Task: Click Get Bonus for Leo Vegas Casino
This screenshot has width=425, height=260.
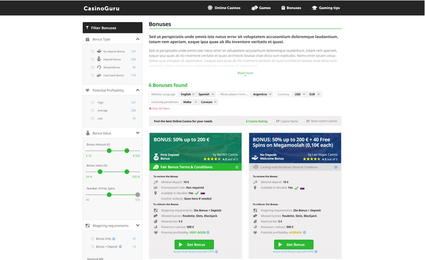Action: pos(294,245)
